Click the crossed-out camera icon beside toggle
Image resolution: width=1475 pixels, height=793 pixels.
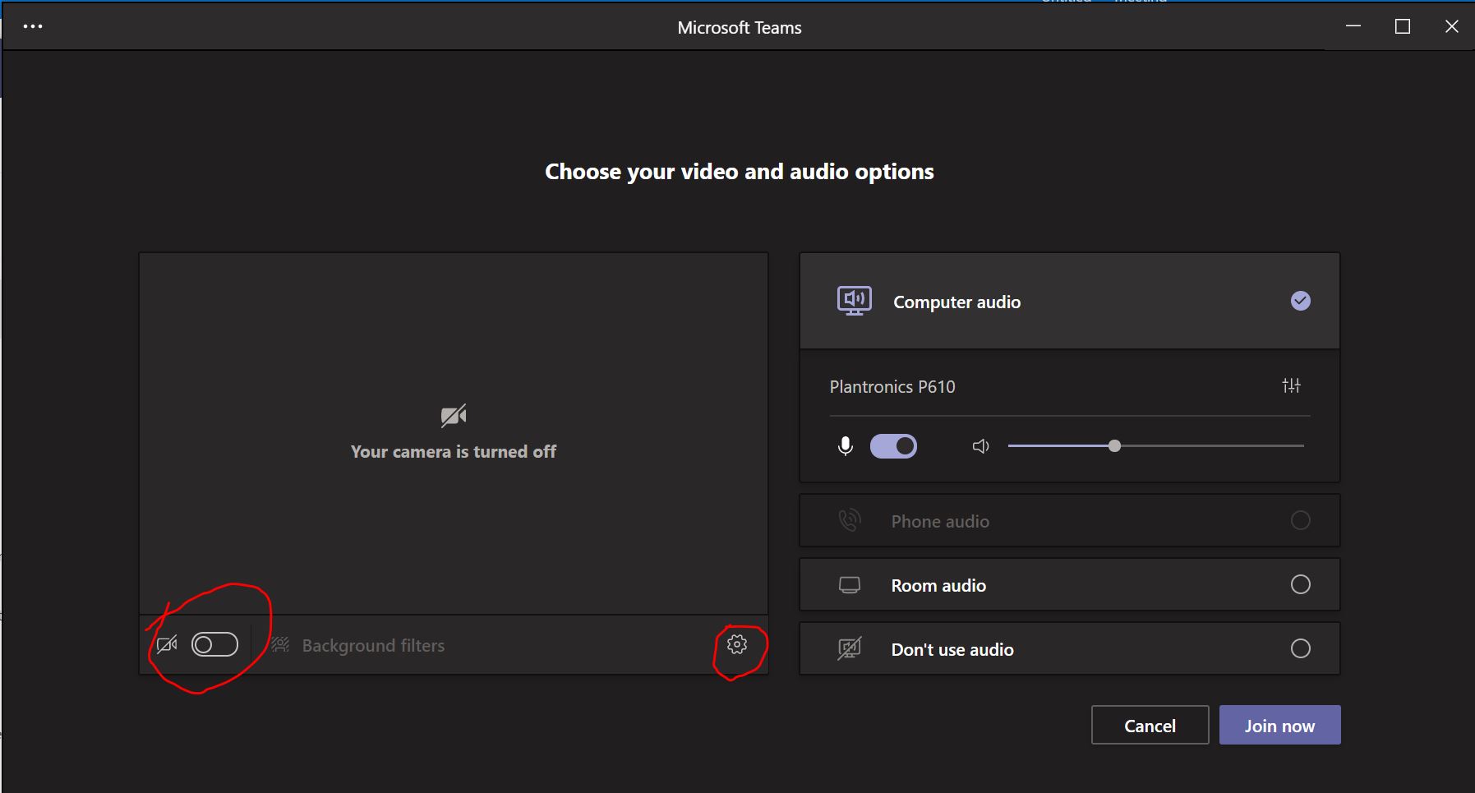(x=167, y=645)
